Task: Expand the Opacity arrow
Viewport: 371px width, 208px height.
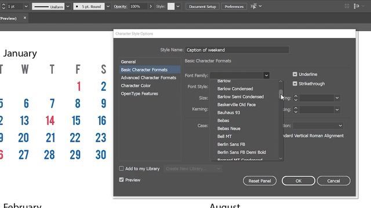Action: (x=151, y=6)
